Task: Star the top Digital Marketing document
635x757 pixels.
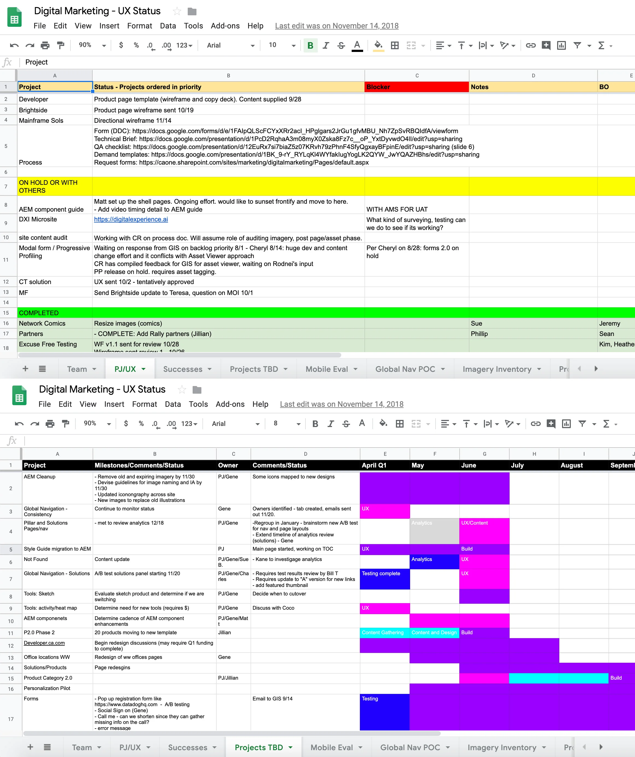Action: click(x=177, y=11)
